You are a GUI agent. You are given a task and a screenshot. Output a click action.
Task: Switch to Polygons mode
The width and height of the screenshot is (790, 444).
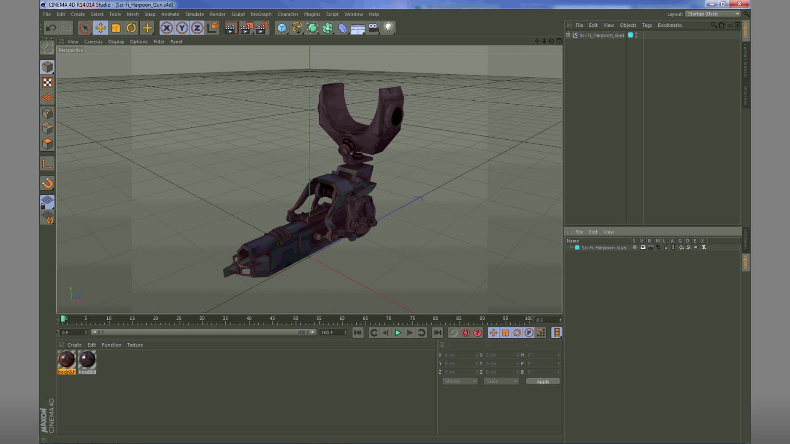(47, 144)
